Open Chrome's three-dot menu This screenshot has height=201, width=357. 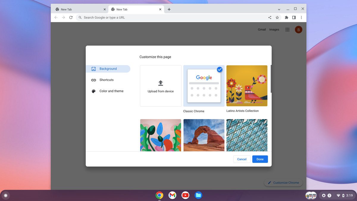[x=301, y=18]
